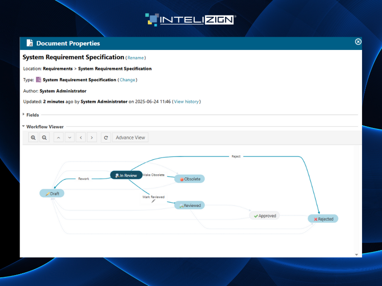Select the zoom in magnifier icon
The height and width of the screenshot is (286, 382).
[33, 137]
